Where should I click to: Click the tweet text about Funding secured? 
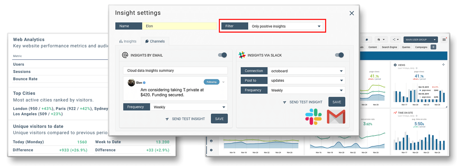click(x=172, y=92)
